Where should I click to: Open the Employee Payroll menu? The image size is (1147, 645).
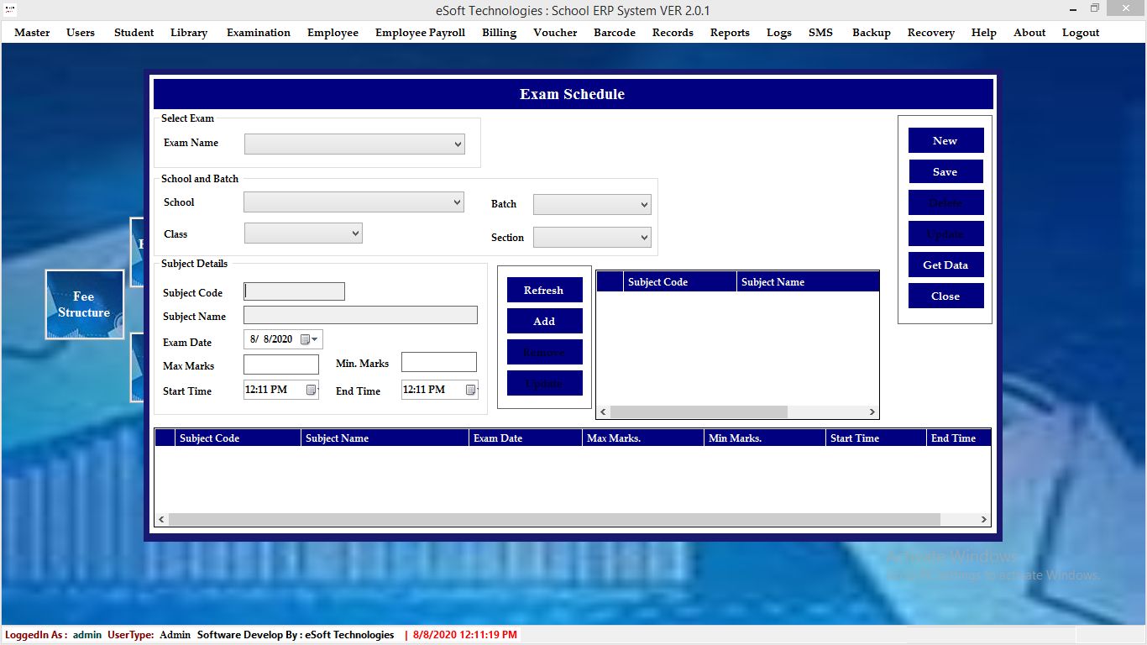(420, 33)
